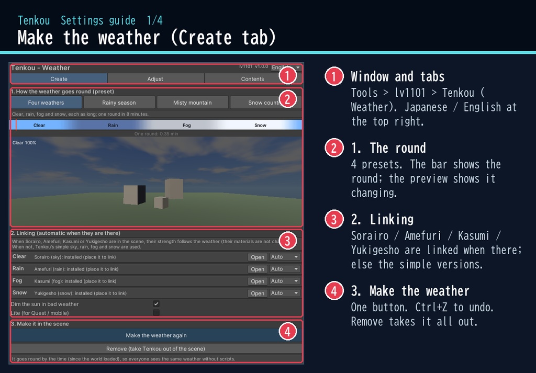Click the '3. Make it in the scene' heading

[40, 324]
